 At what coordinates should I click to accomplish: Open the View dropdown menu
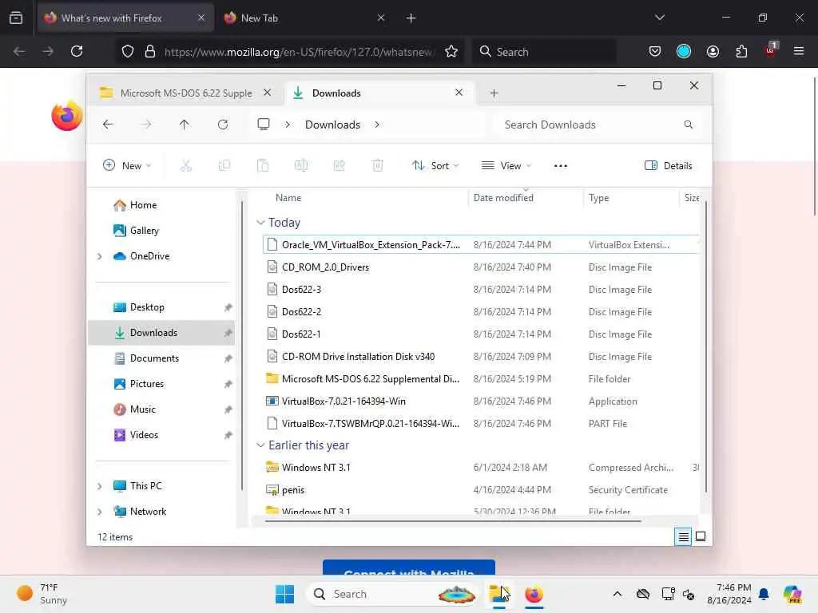click(x=506, y=166)
